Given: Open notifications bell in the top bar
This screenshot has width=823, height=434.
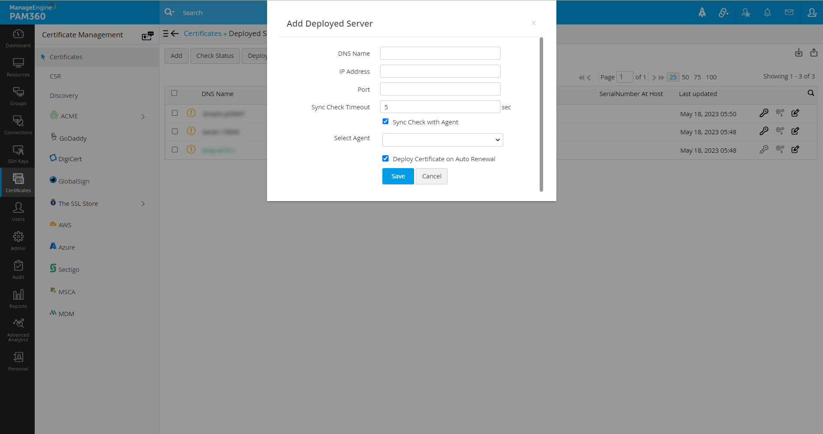Looking at the screenshot, I should click(767, 12).
